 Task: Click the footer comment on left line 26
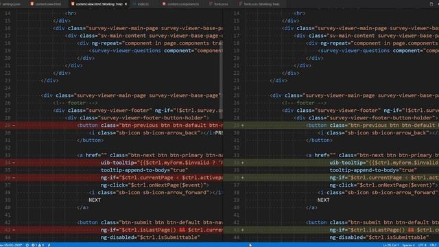(75, 103)
